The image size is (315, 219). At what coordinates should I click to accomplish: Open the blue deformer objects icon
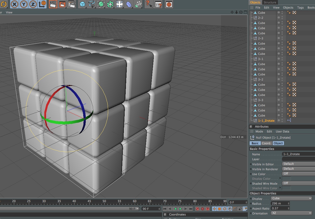pyautogui.click(x=129, y=4)
